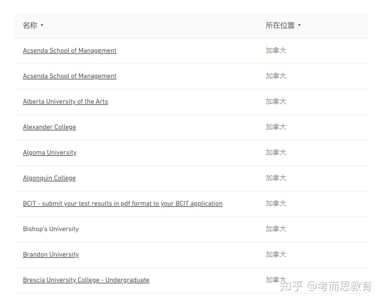This screenshot has height=302, width=382.
Task: Open the Alexander College link
Action: point(50,127)
